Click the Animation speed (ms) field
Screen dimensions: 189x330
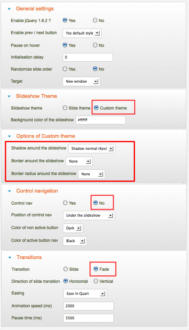coord(88,306)
